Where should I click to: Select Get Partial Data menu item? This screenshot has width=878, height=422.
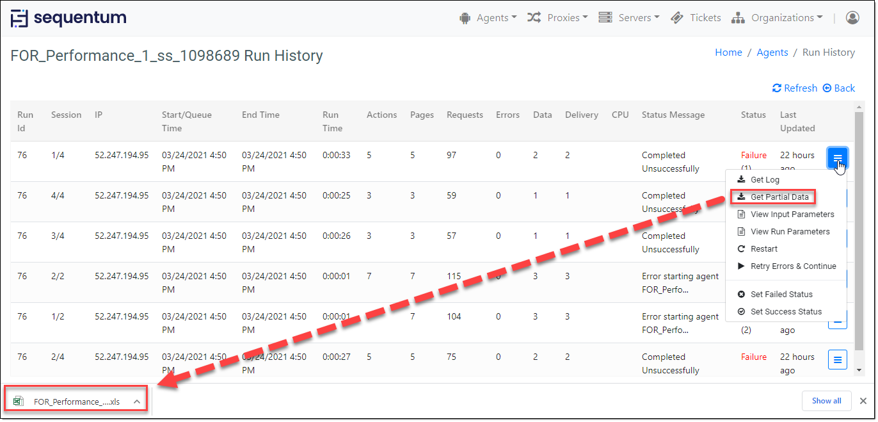[779, 197]
